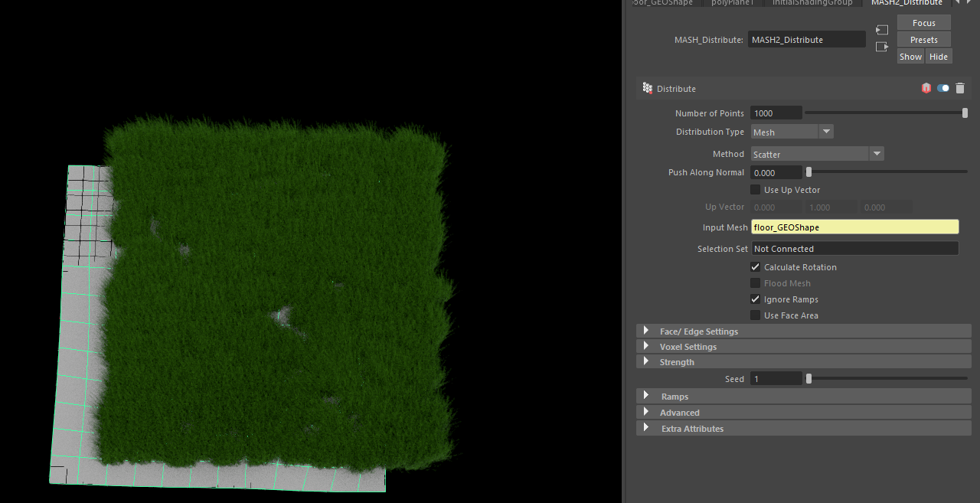
Task: Click the red MASH node state icon
Action: click(x=926, y=88)
